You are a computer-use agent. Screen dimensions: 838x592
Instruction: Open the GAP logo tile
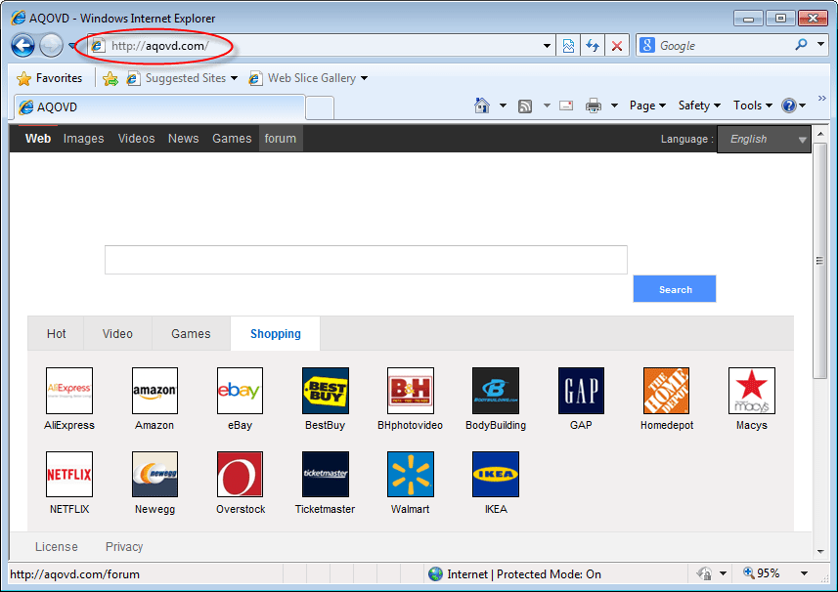[x=581, y=391]
